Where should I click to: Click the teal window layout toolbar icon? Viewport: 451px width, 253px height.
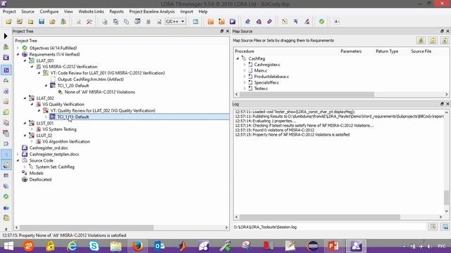point(196,22)
